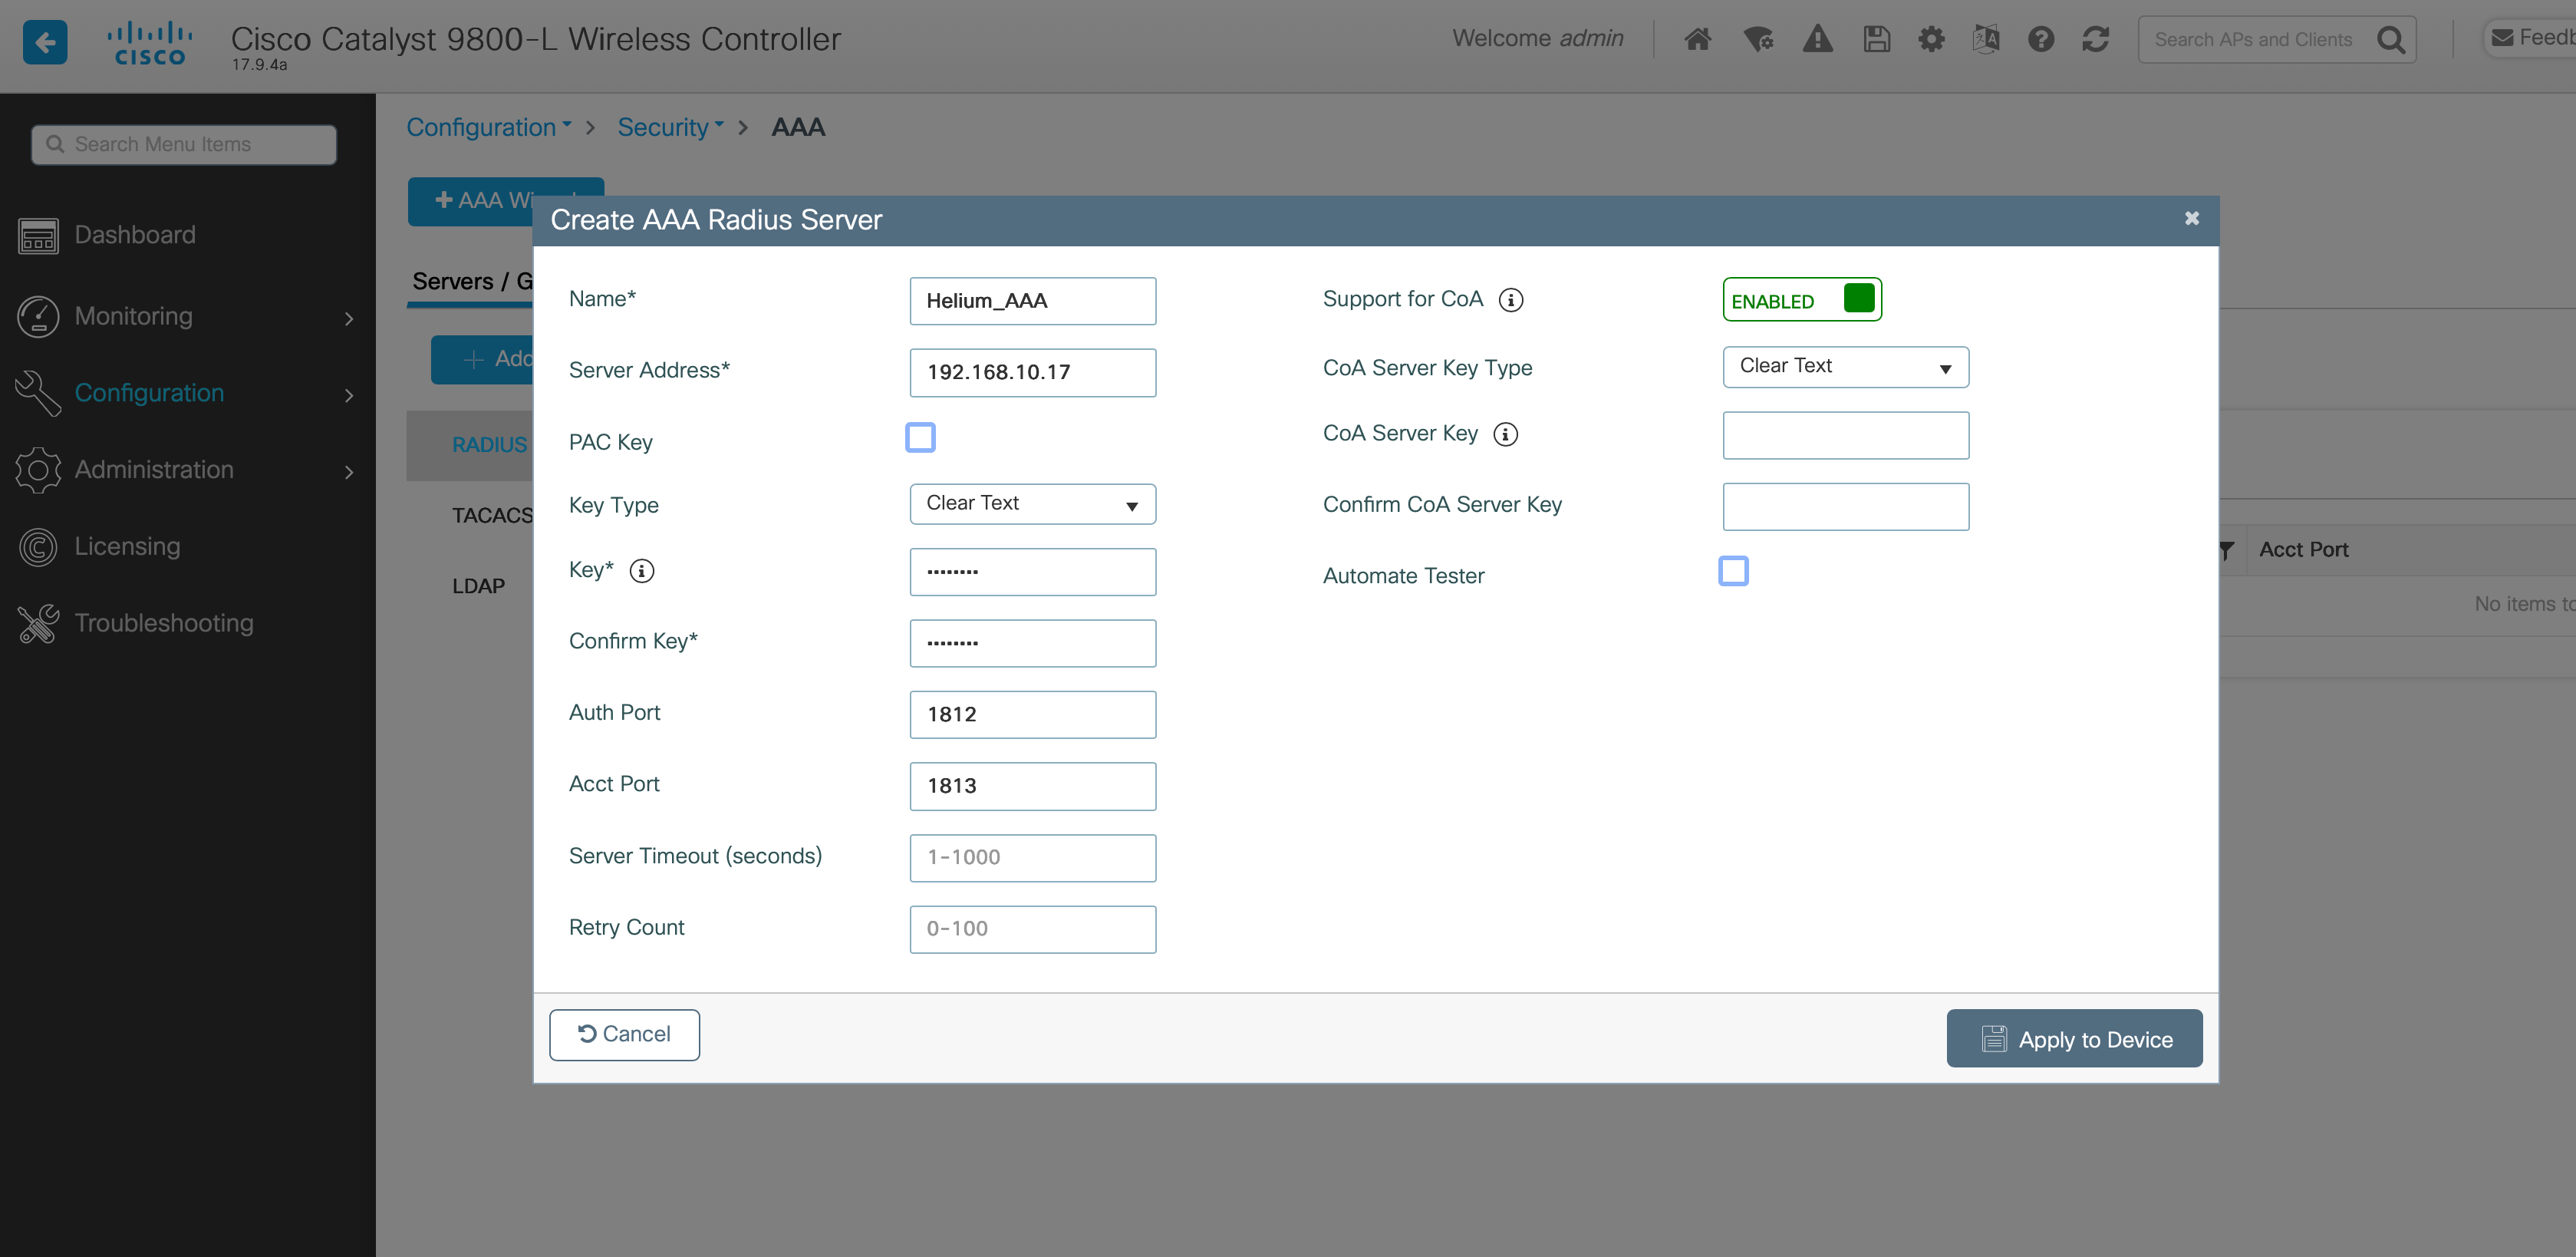Open Dashboard in the sidebar
The width and height of the screenshot is (2576, 1257).
coord(135,235)
